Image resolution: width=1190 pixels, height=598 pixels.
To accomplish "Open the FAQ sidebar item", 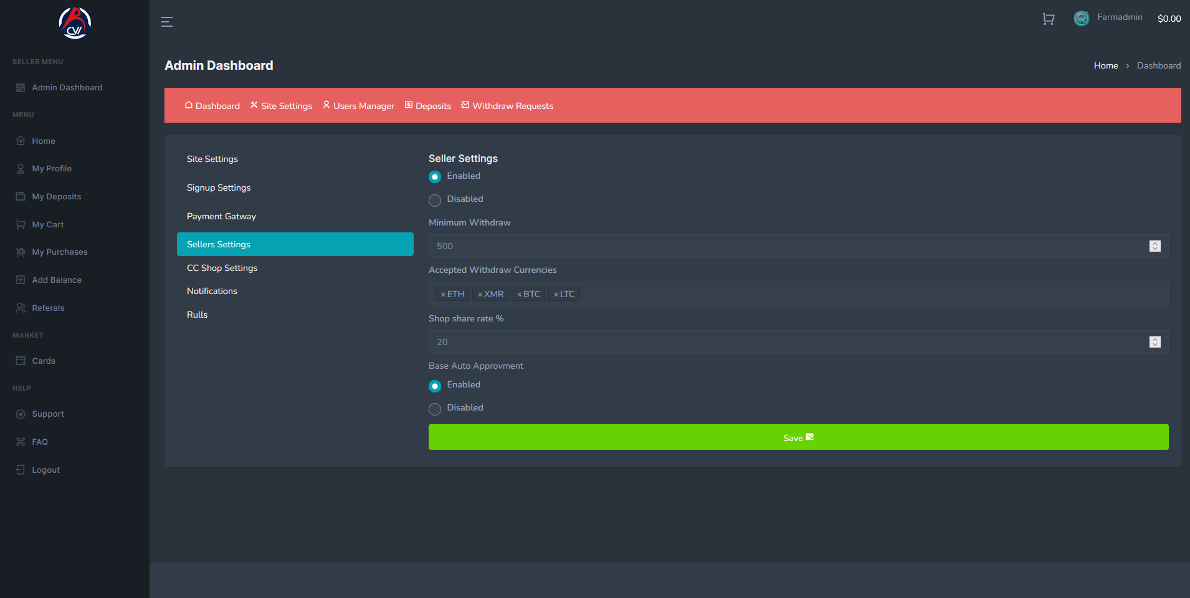I will (40, 442).
